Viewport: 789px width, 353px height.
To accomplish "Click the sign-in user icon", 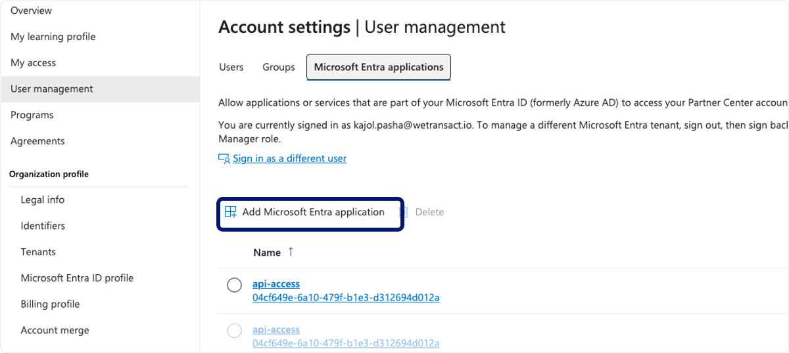I will [x=224, y=159].
